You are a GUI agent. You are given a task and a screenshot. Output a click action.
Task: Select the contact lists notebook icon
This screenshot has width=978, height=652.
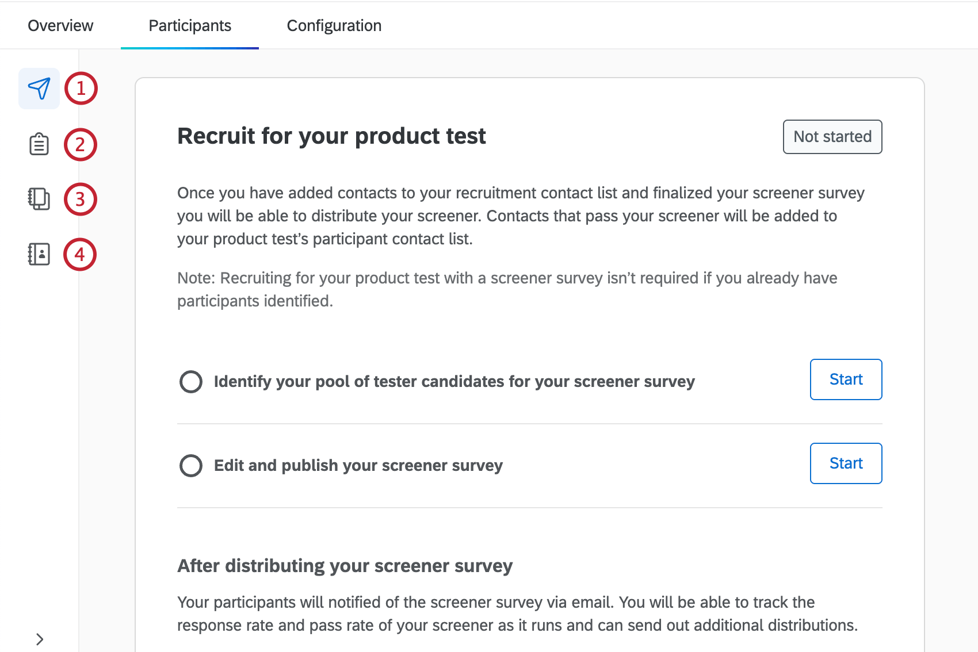tap(38, 198)
